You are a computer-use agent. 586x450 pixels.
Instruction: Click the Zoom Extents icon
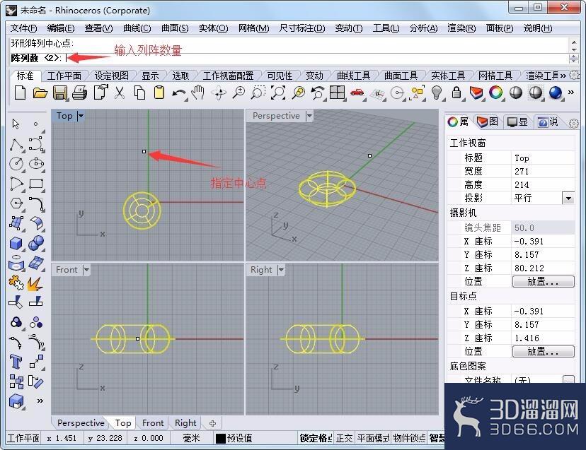click(277, 92)
